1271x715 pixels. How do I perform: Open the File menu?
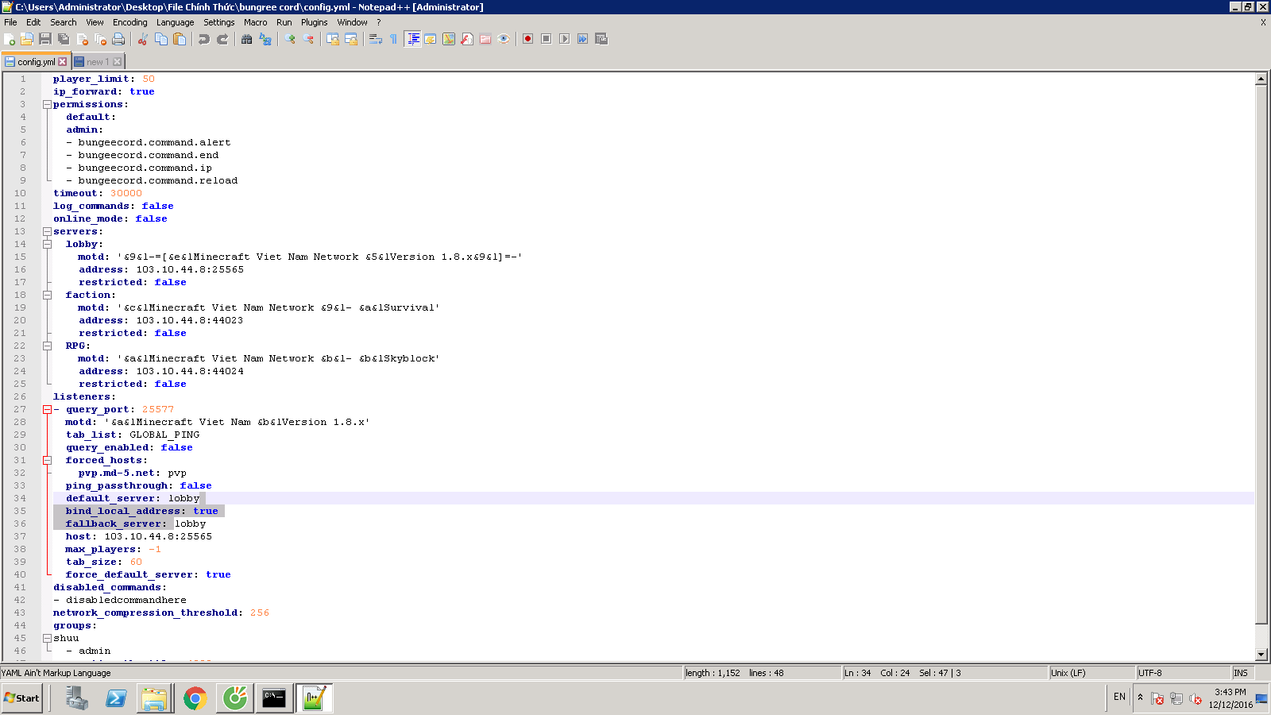click(10, 22)
